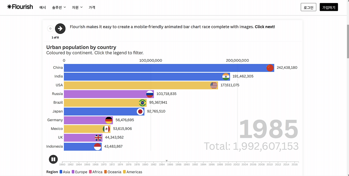349x176 pixels.
Task: Pause the animation with the pause button
Action: coord(53,159)
